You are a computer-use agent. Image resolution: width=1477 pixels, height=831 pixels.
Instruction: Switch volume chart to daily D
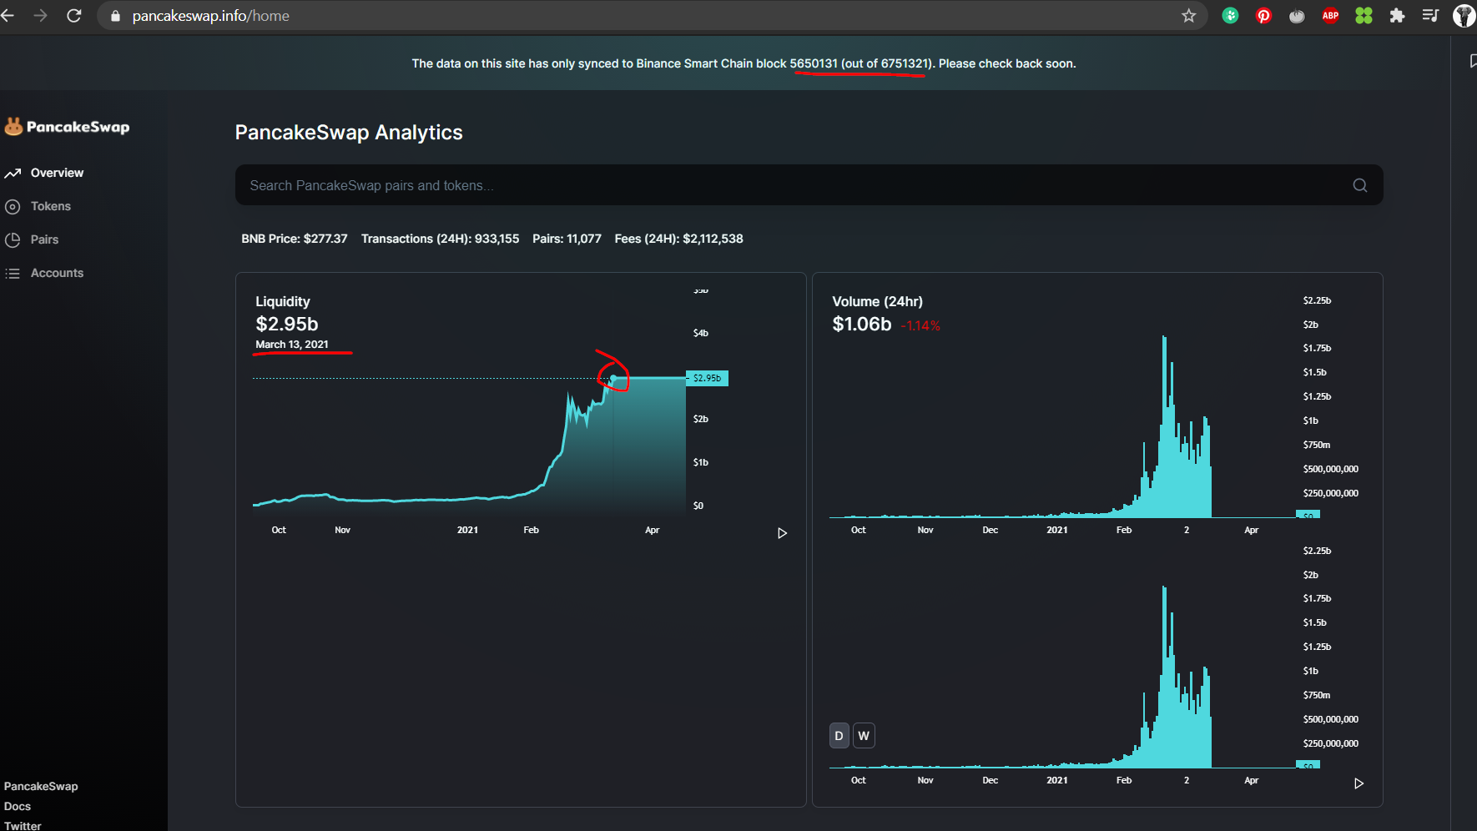coord(839,736)
